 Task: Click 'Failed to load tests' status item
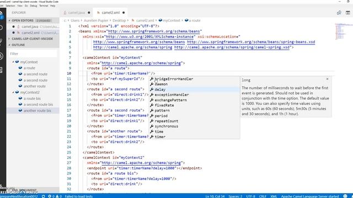click(78, 196)
